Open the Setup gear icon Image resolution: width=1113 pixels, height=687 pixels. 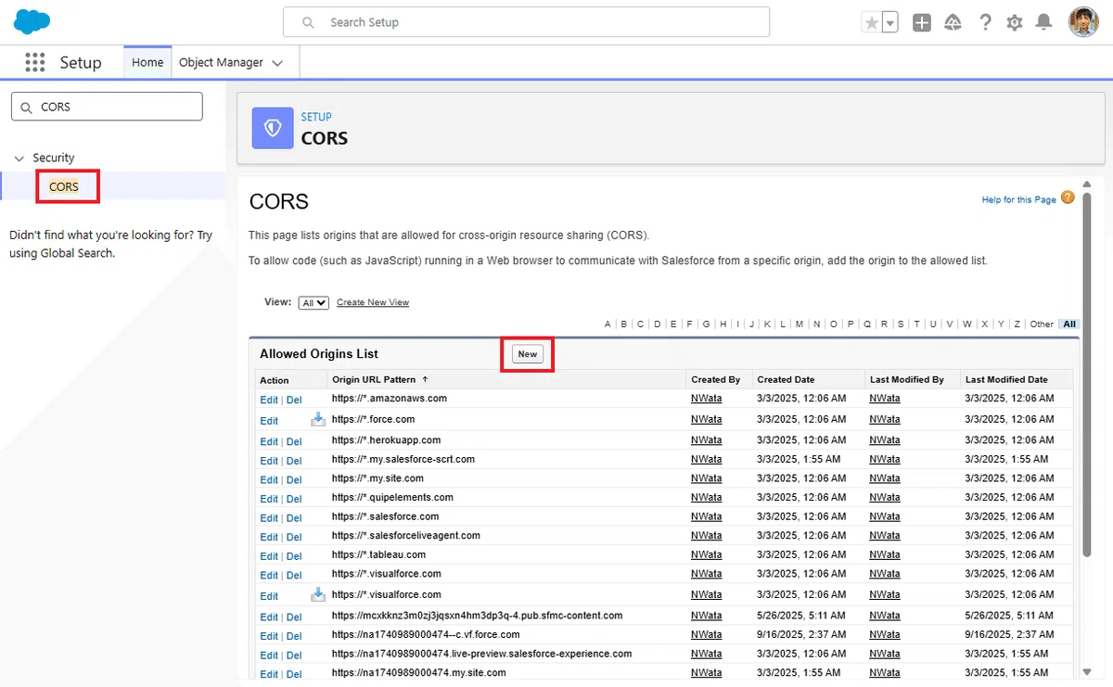tap(1015, 23)
